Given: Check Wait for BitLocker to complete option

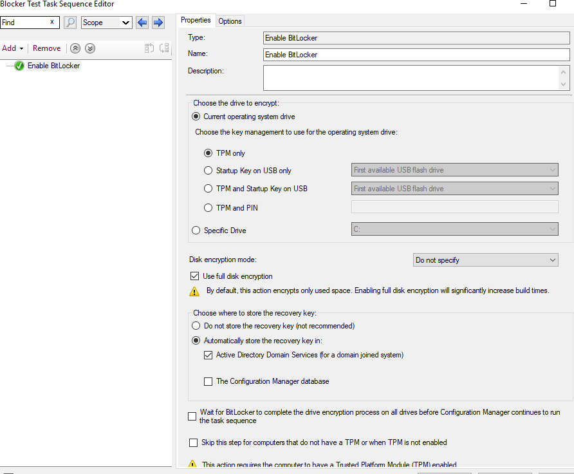Looking at the screenshot, I should pyautogui.click(x=192, y=417).
